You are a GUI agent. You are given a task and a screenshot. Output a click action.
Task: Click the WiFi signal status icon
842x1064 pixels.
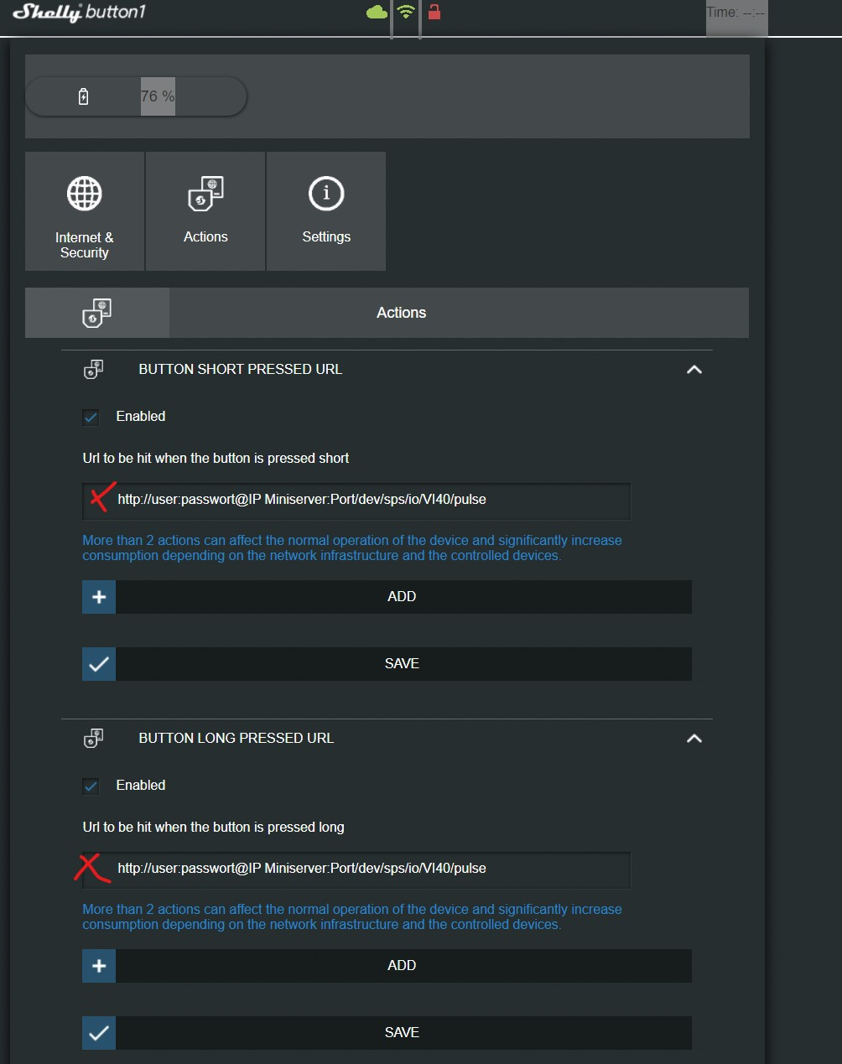[x=406, y=12]
